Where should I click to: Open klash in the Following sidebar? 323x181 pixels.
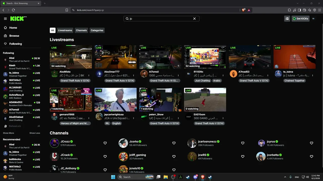coord(21,67)
